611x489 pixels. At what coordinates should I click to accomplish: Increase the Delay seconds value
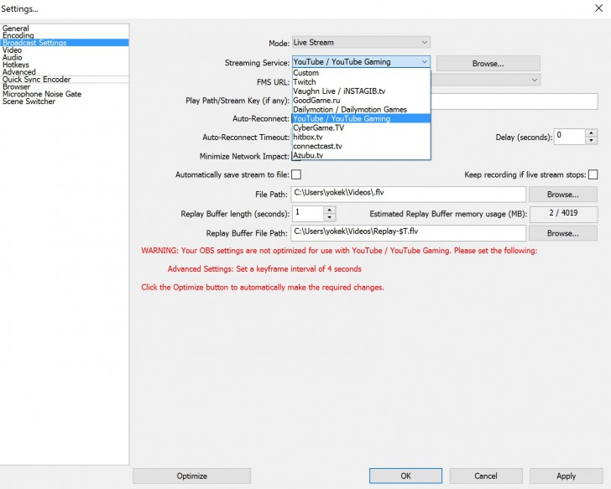pyautogui.click(x=591, y=133)
